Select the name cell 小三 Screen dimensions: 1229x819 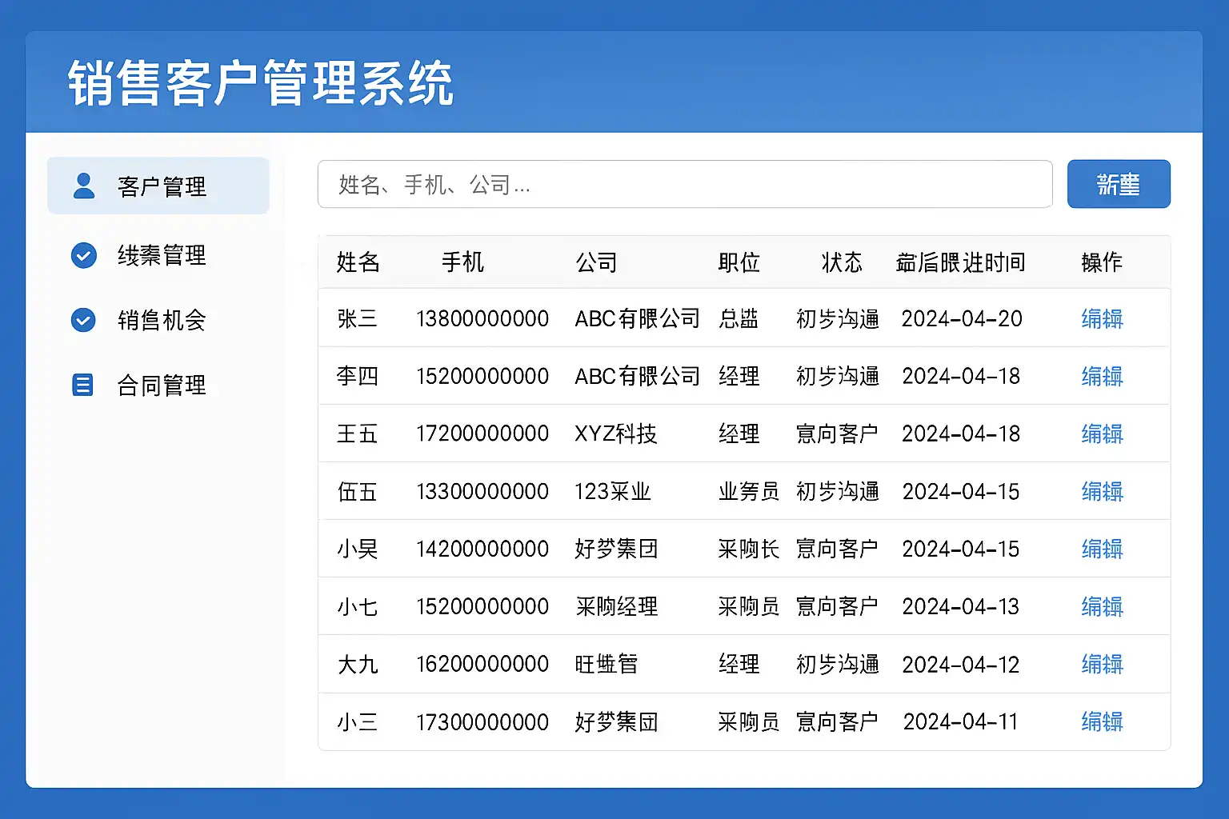click(x=357, y=721)
